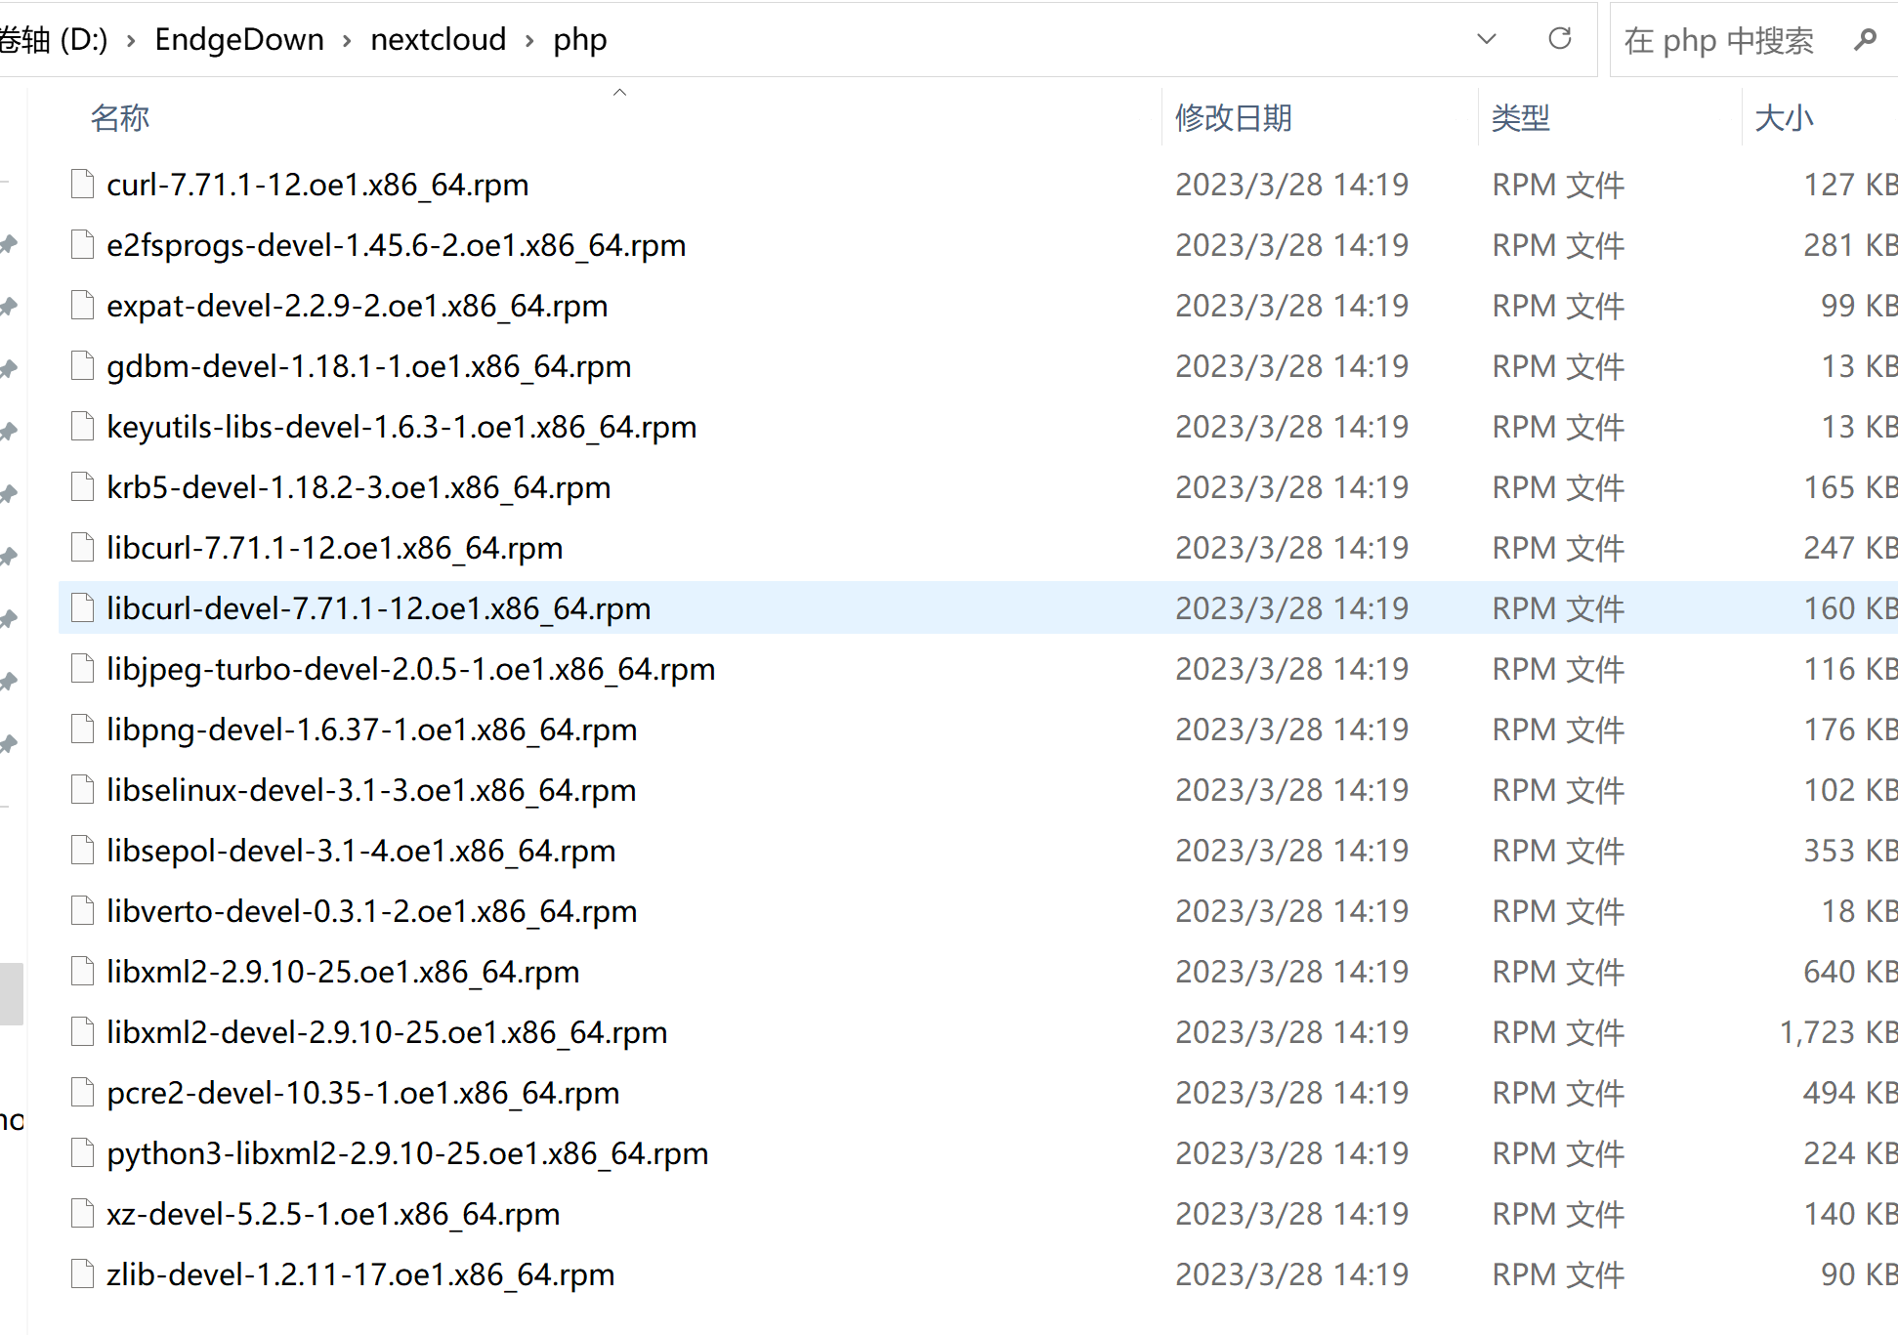Click the refresh icon in address bar
This screenshot has width=1898, height=1335.
click(1560, 39)
